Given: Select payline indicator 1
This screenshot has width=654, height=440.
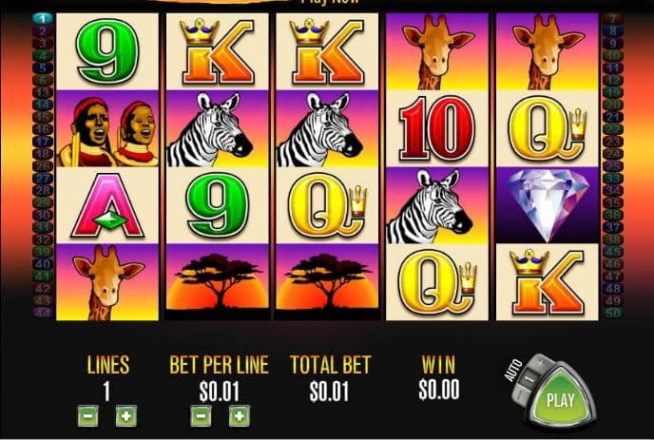Looking at the screenshot, I should 43,18.
